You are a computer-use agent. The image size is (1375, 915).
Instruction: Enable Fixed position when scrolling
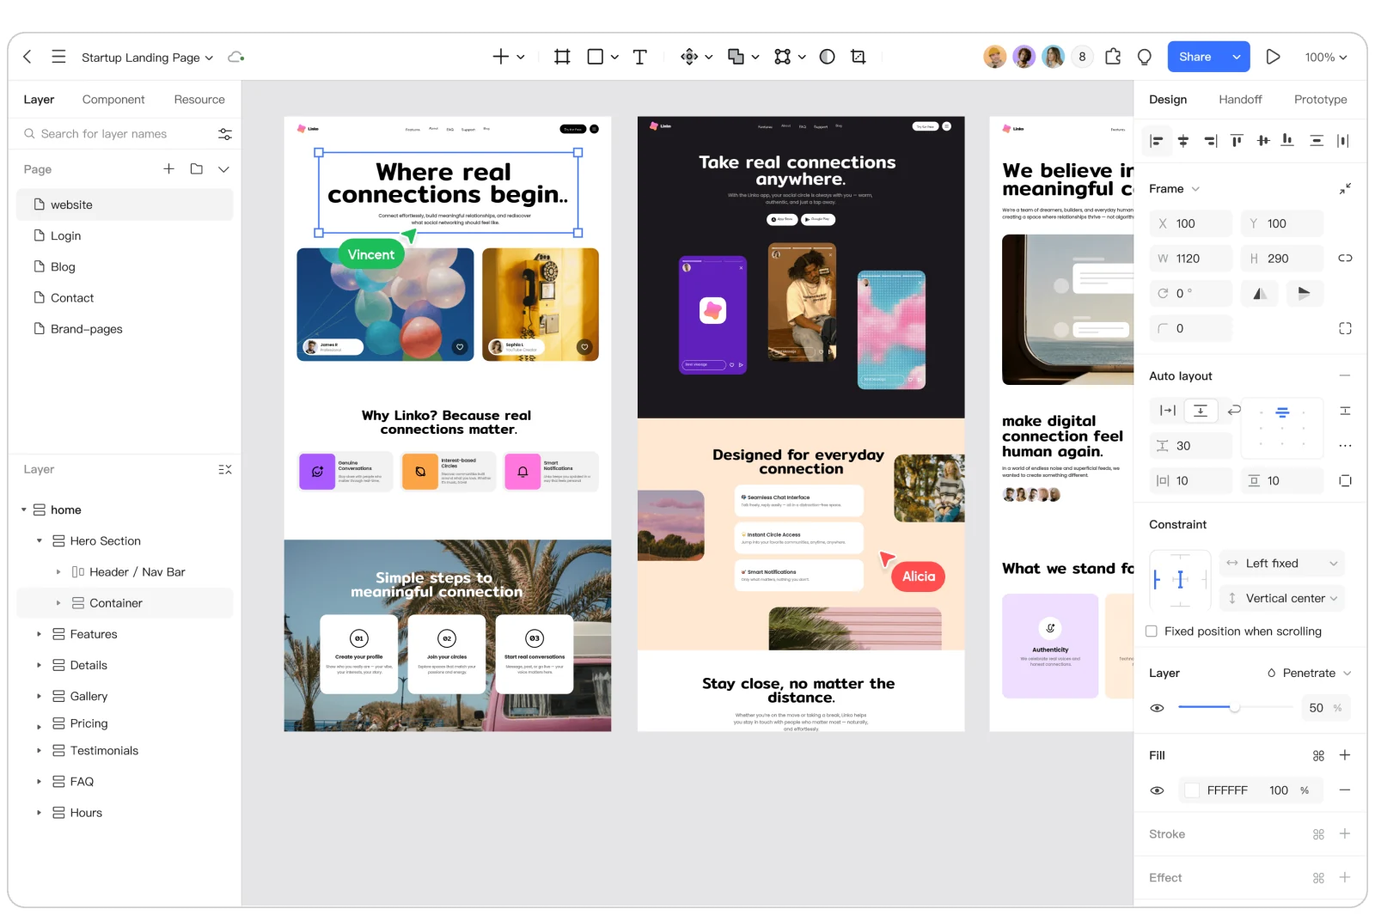pos(1152,631)
